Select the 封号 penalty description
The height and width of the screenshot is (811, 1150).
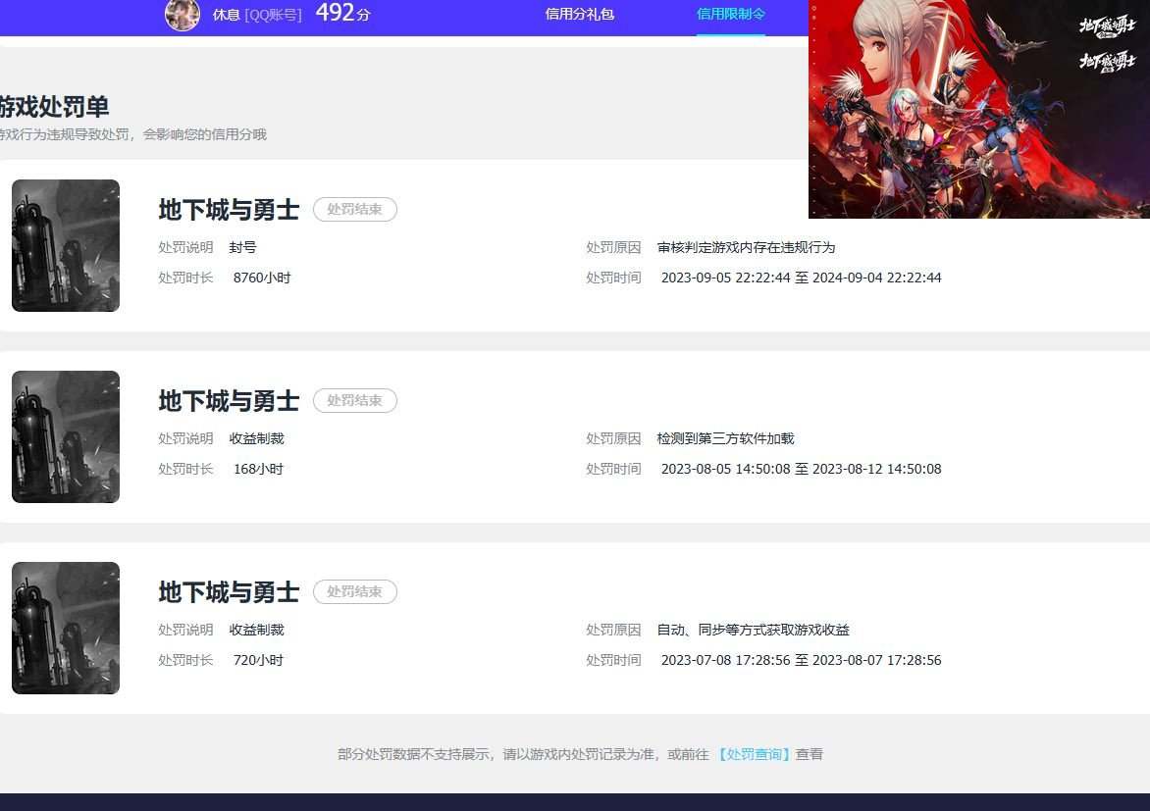point(242,248)
